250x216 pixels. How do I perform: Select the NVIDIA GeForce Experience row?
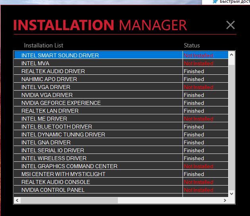pos(61,103)
